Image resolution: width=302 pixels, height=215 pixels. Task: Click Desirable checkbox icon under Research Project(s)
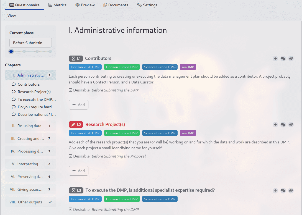[70, 156]
